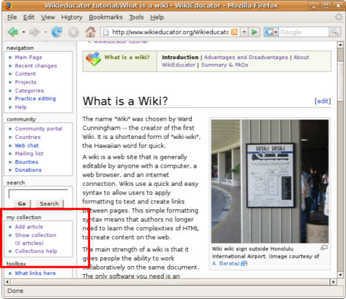Click the Forward arrow in toolbar
The image size is (346, 299).
tap(35, 32)
